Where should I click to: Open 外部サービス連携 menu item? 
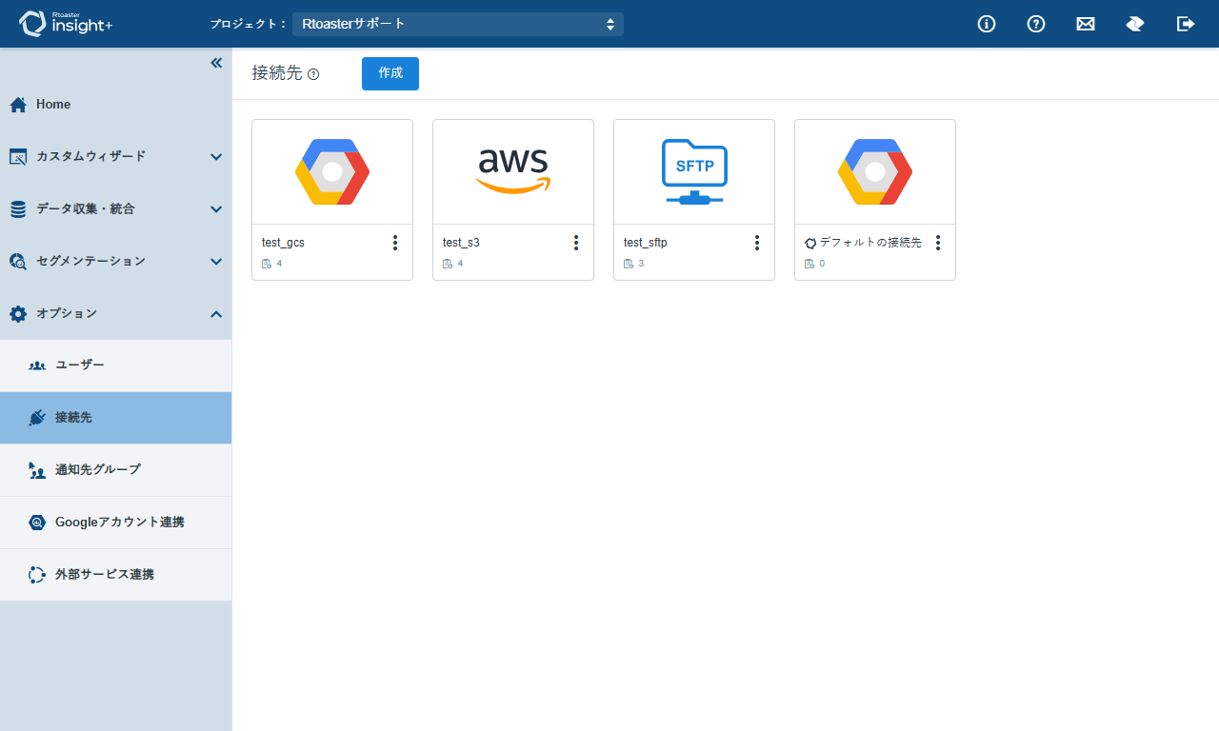click(115, 575)
